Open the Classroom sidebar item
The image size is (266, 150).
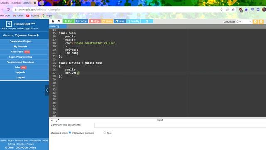click(x=20, y=52)
